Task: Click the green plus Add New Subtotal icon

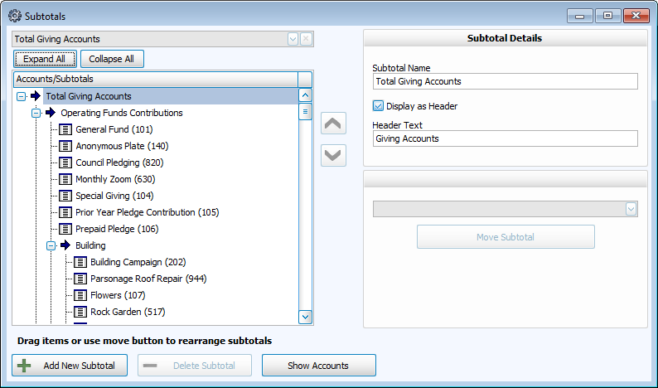Action: [x=24, y=366]
